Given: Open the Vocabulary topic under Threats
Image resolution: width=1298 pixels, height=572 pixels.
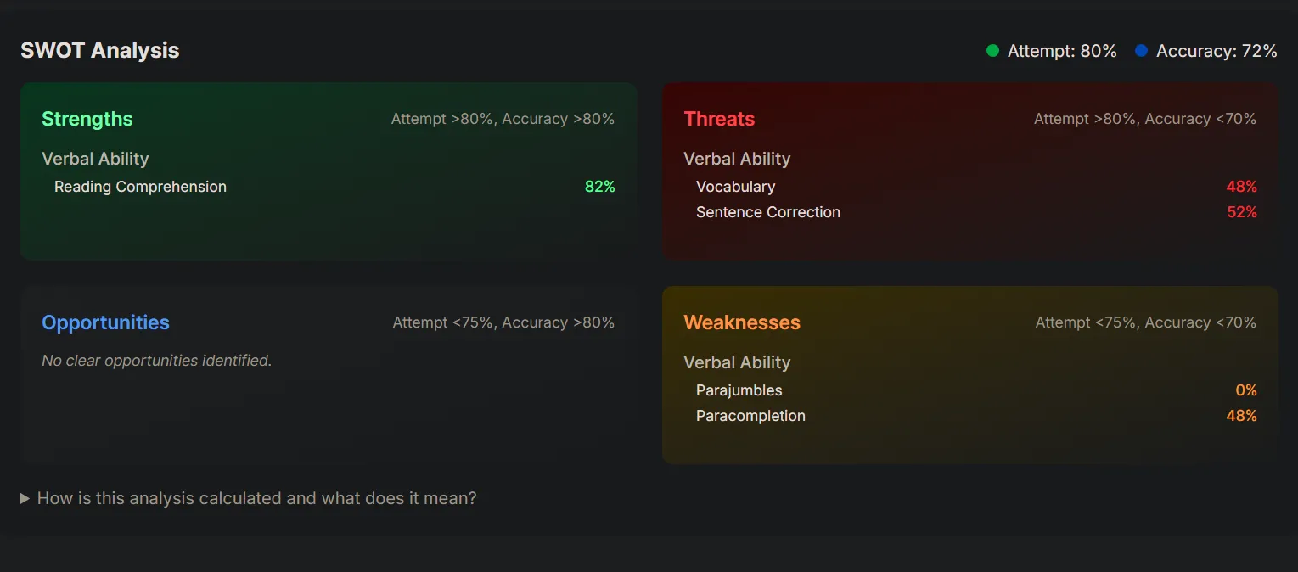Looking at the screenshot, I should pos(976,187).
